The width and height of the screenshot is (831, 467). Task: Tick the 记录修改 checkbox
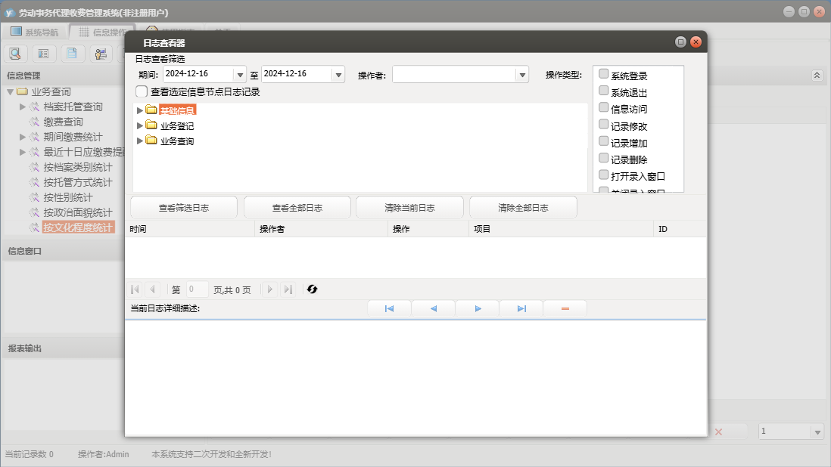point(603,125)
